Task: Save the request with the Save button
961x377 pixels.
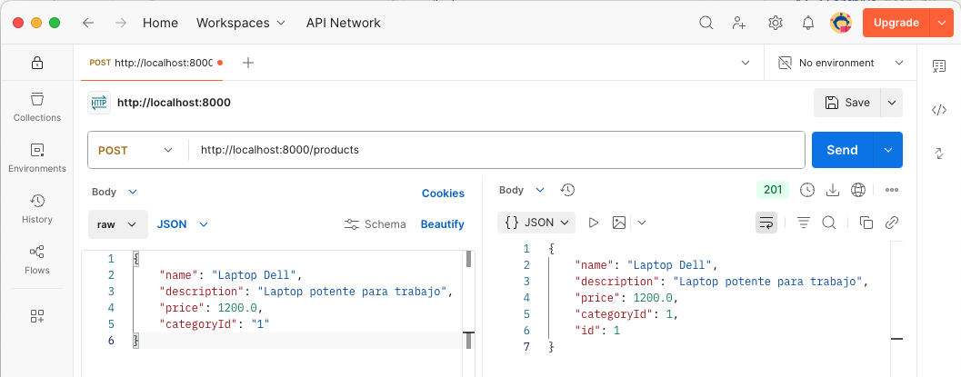Action: (847, 103)
